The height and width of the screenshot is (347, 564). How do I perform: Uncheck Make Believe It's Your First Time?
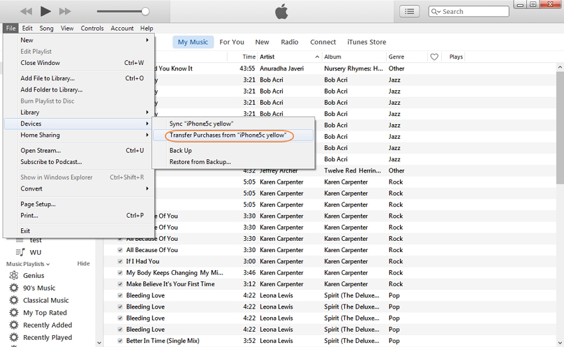coord(120,284)
